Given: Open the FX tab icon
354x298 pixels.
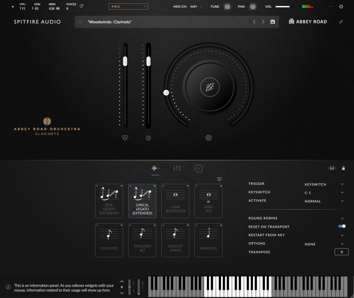Looking at the screenshot, I should coord(199,169).
